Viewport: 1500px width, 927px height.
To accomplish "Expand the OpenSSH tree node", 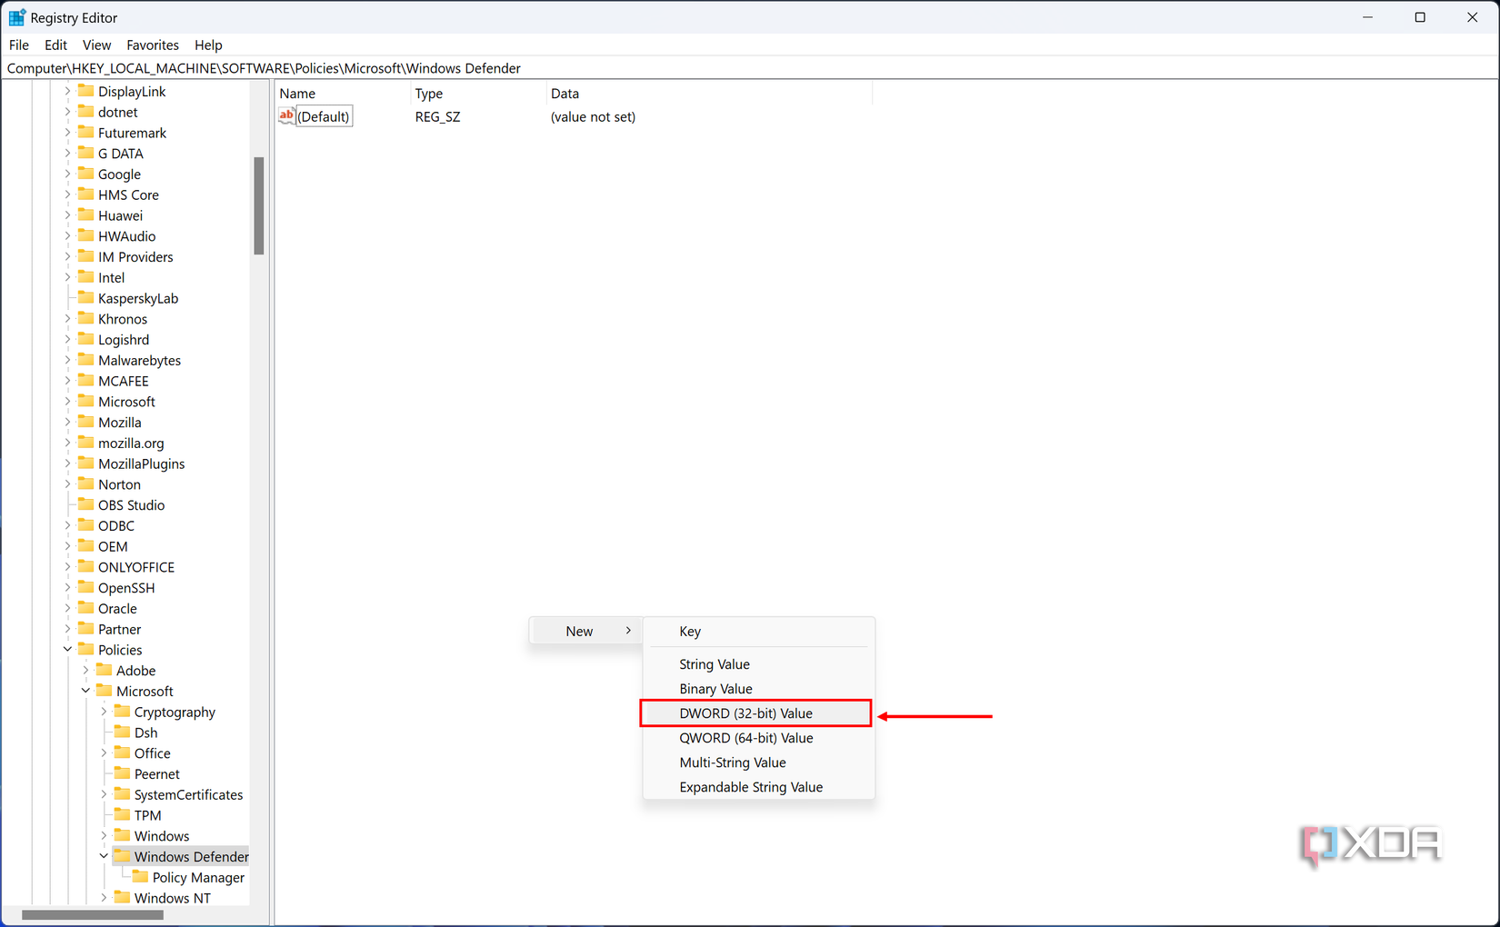I will coord(67,587).
